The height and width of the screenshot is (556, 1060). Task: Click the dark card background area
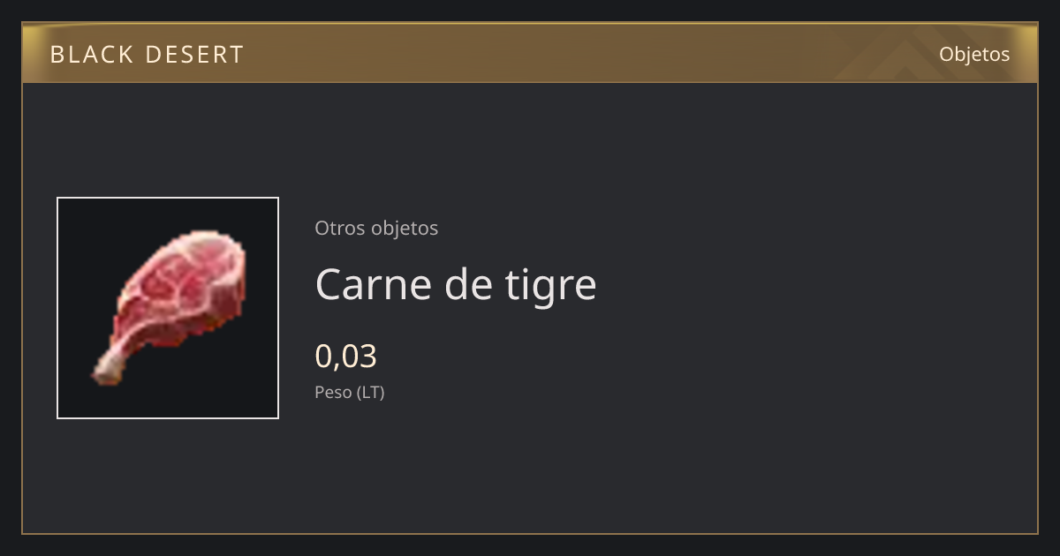tap(707, 441)
